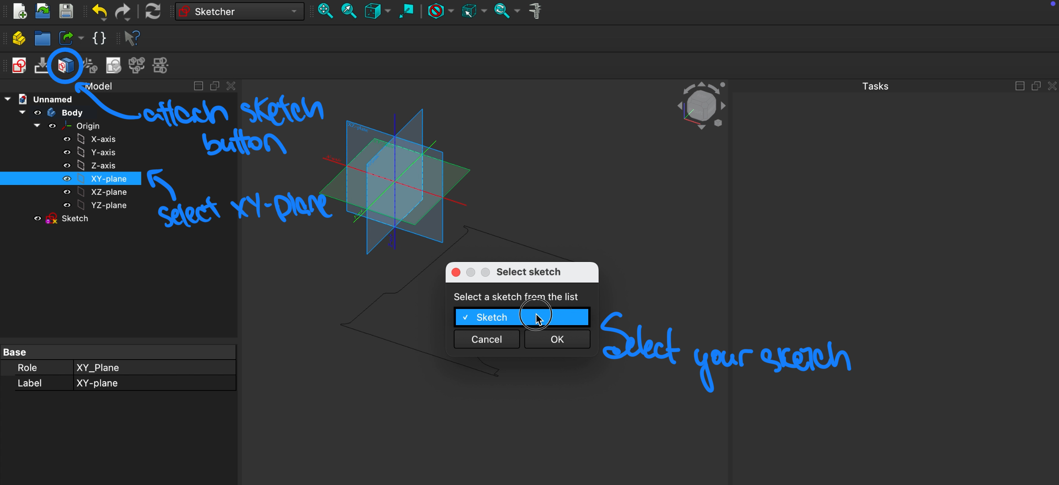This screenshot has width=1059, height=485.
Task: Click the merge sketches icon
Action: click(136, 66)
